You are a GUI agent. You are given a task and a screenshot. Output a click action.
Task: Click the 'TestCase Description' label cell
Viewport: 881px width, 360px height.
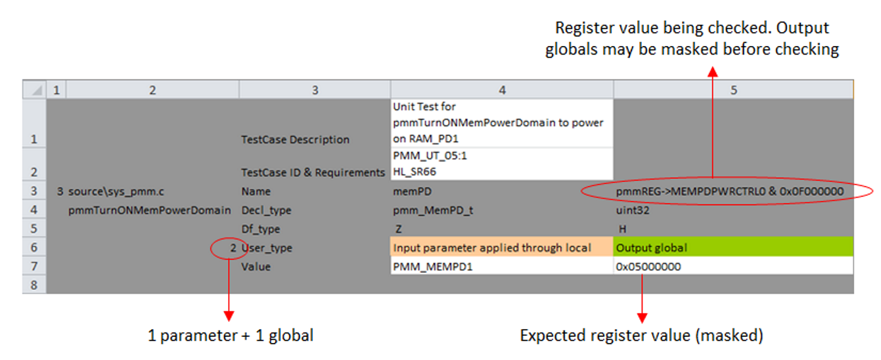coord(296,139)
